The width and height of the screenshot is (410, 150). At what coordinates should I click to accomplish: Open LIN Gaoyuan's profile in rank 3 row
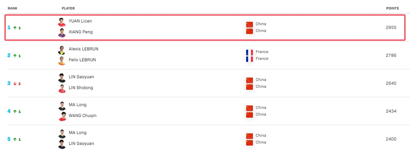click(x=81, y=77)
